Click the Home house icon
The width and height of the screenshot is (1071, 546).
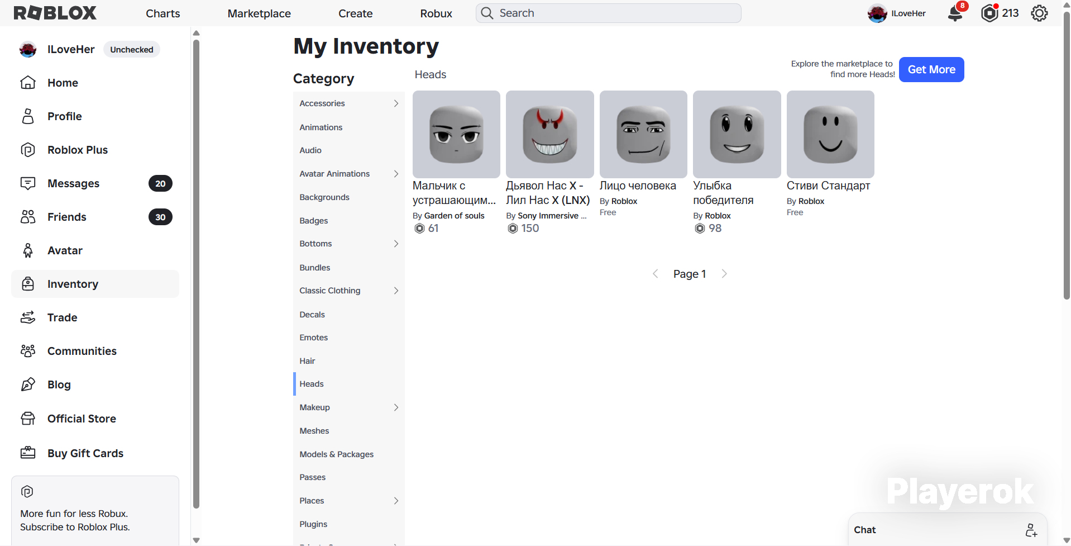(x=28, y=83)
